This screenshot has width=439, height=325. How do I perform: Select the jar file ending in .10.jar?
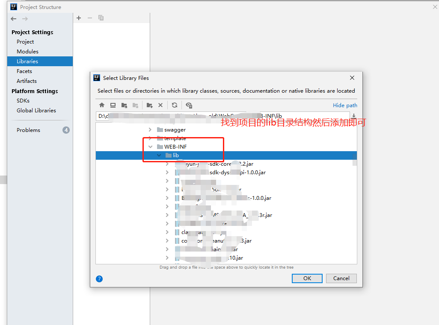pyautogui.click(x=209, y=258)
